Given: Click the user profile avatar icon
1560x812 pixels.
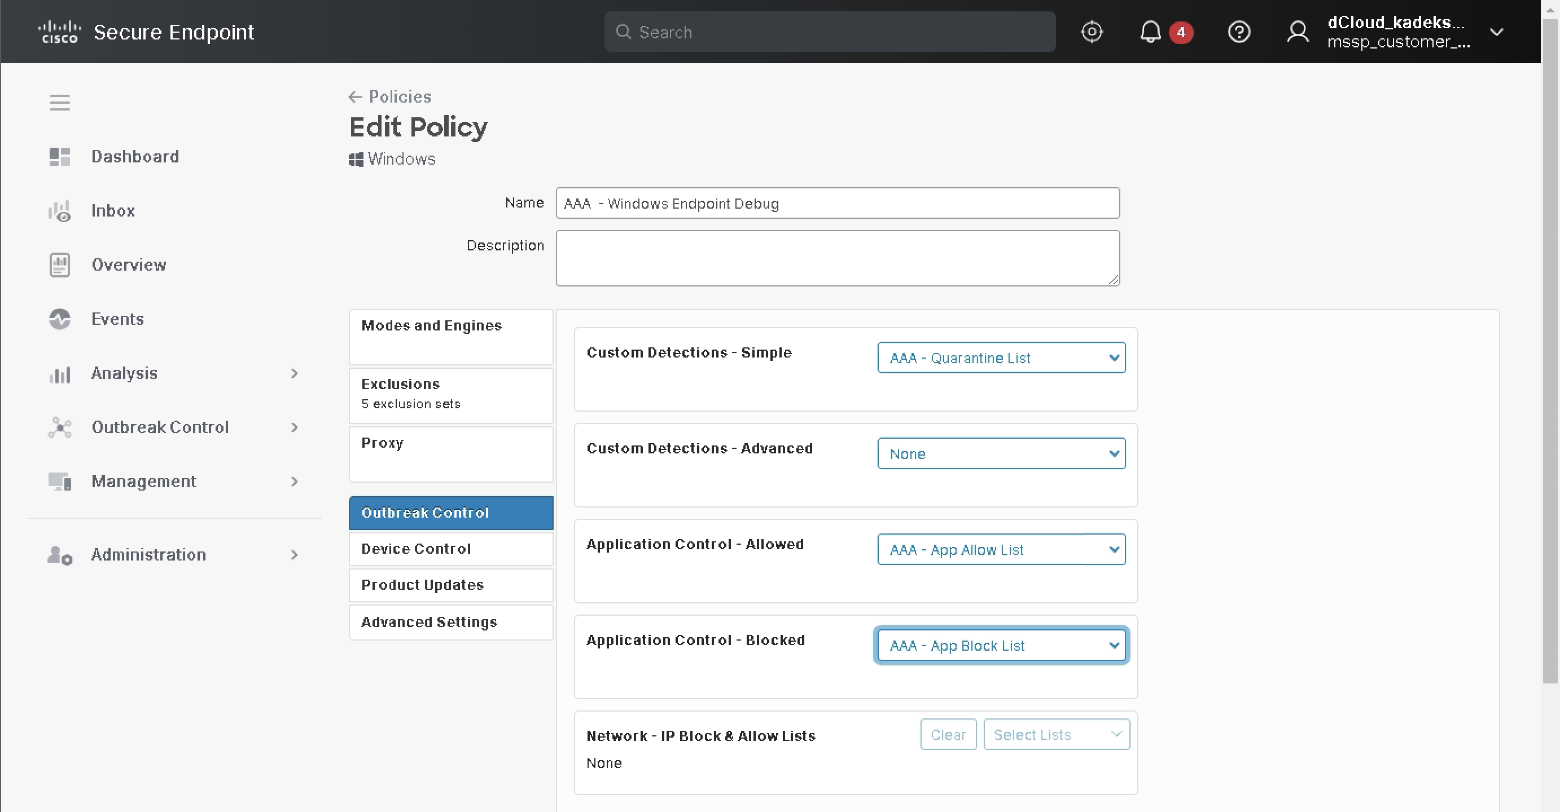Looking at the screenshot, I should pyautogui.click(x=1297, y=32).
